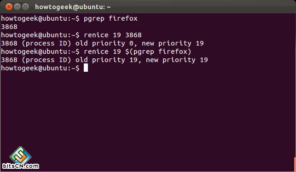Viewport: 296px width, 172px height.
Task: Maximize the terminal window
Action: (x=25, y=7)
